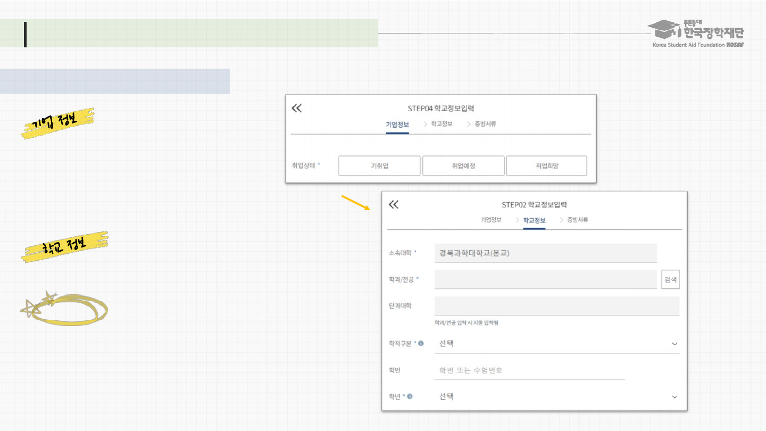Click the Korea Student Aid Foundation logo

pos(698,34)
